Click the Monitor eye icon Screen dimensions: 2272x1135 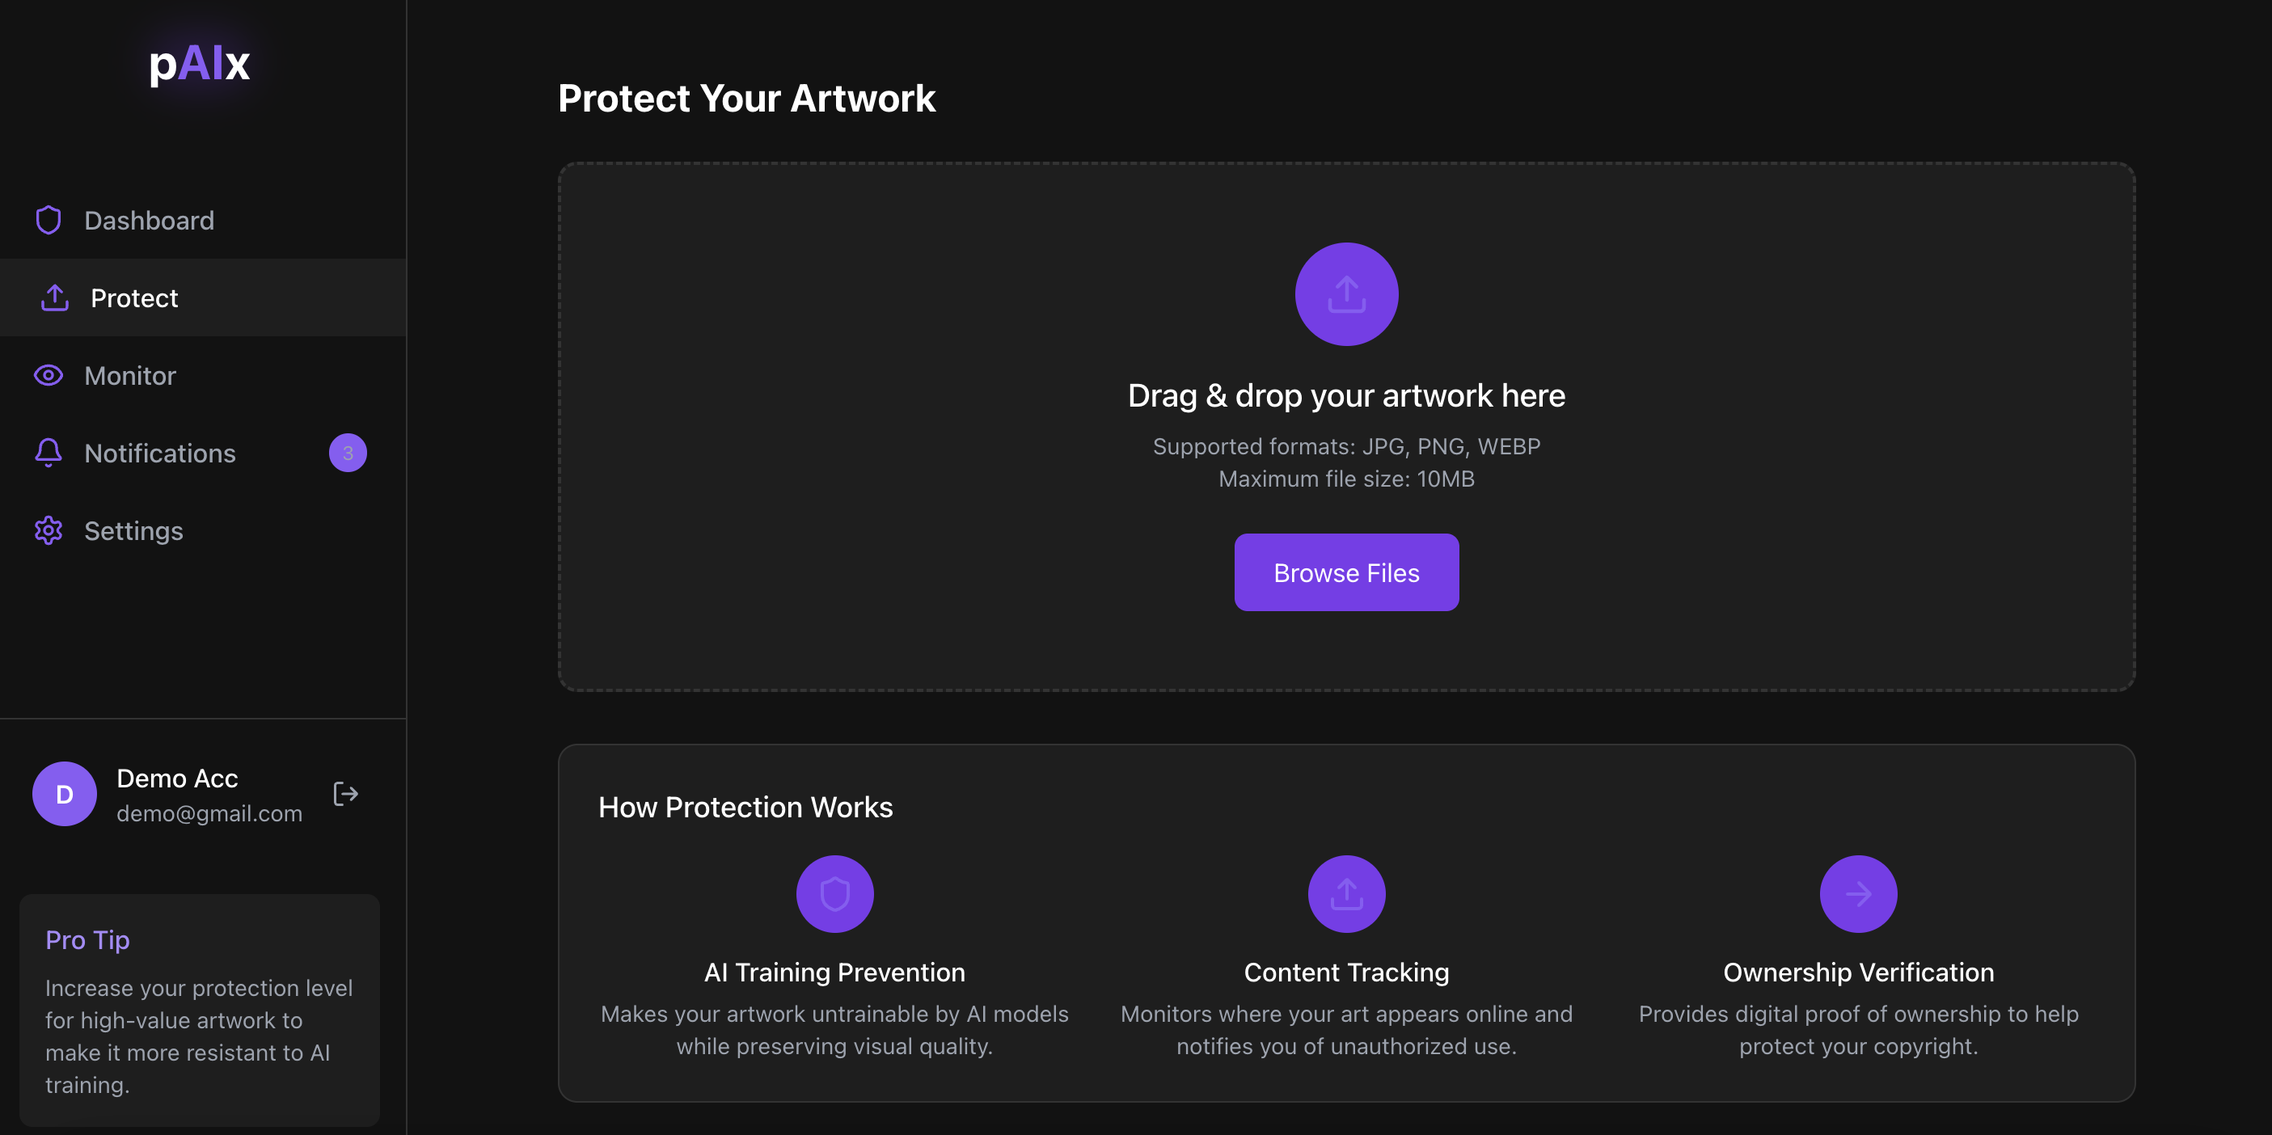tap(49, 376)
